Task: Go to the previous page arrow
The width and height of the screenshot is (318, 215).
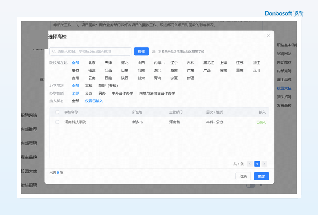Action: click(250, 164)
